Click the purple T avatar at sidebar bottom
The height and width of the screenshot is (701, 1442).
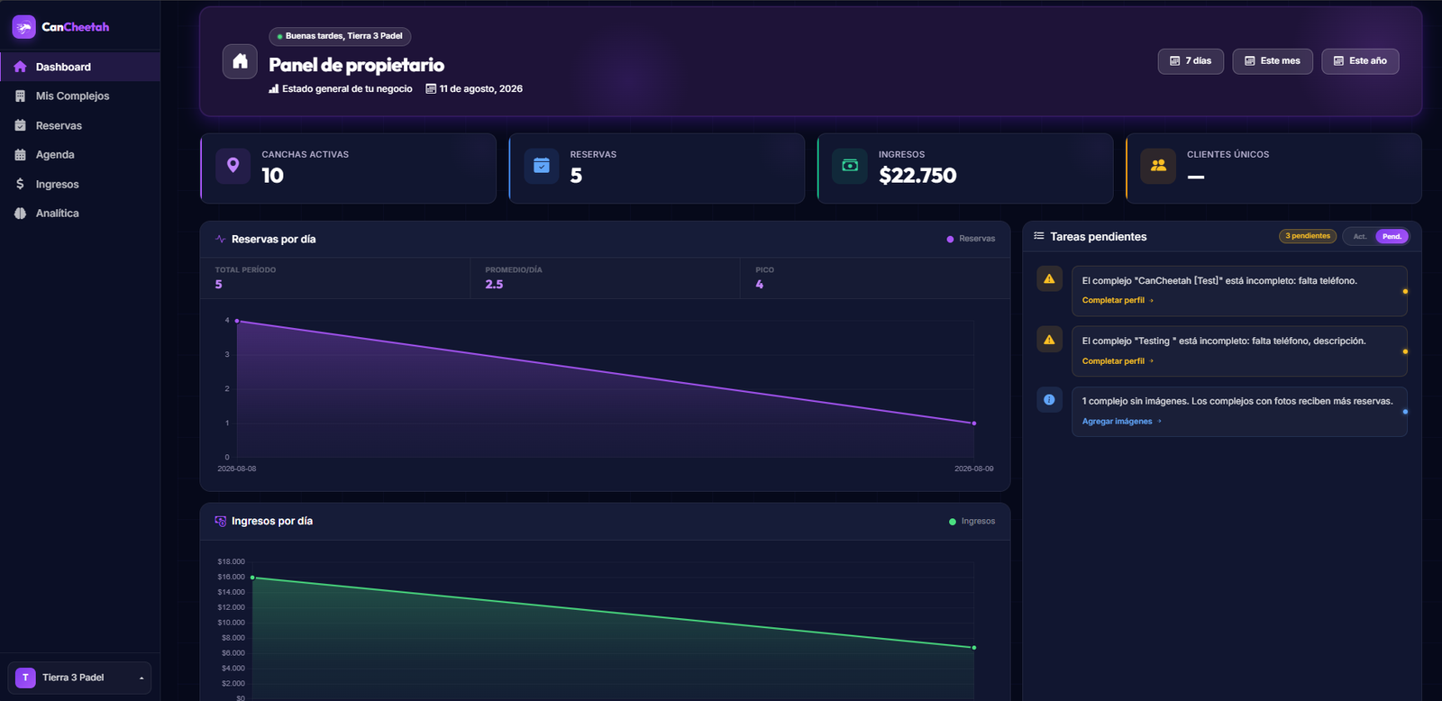(25, 678)
